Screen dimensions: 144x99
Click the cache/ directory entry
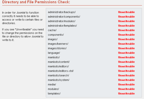(52, 30)
